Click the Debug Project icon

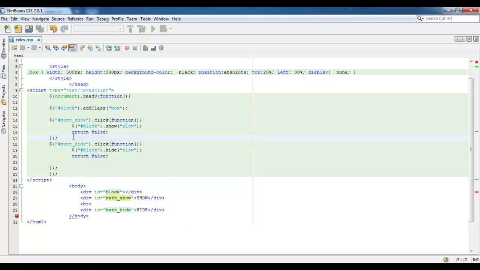163,28
